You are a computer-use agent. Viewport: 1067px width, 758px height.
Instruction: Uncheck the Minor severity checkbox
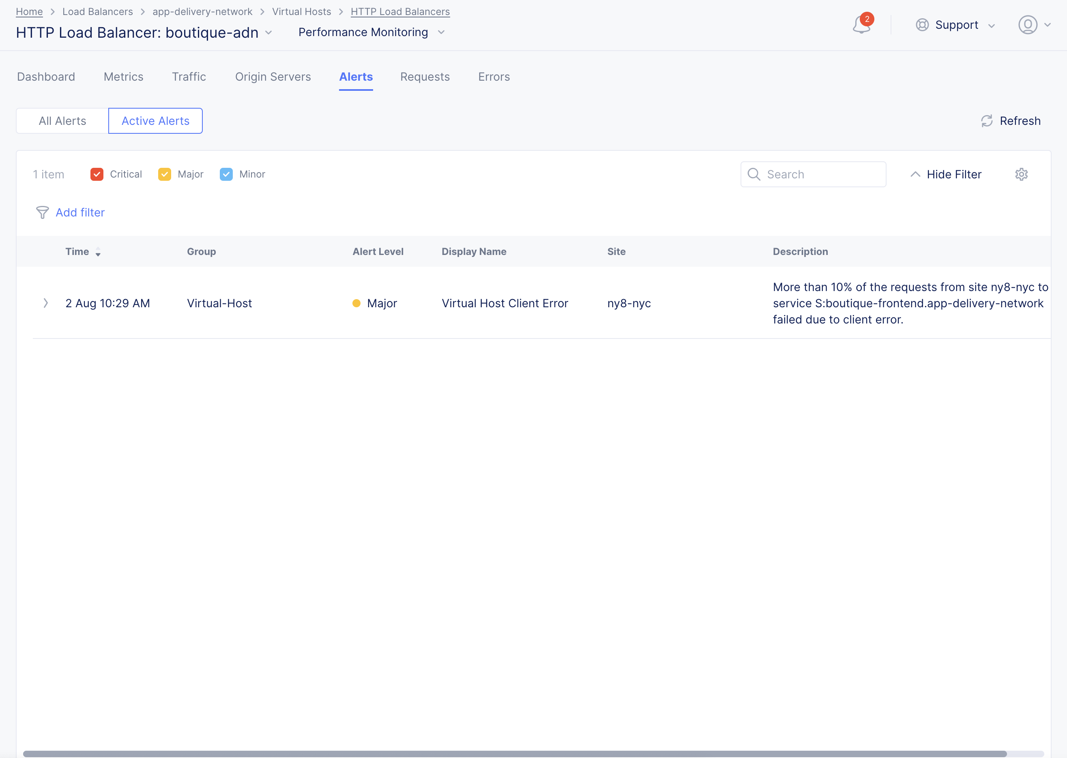(226, 174)
